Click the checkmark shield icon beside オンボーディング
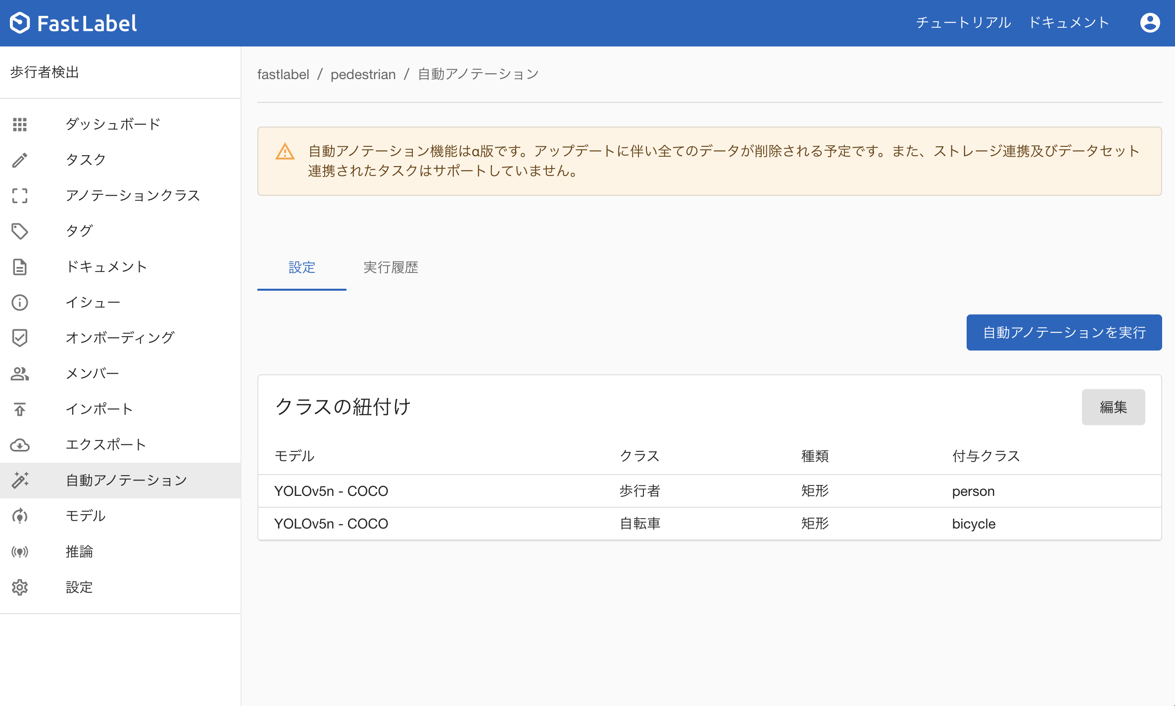 click(x=20, y=338)
